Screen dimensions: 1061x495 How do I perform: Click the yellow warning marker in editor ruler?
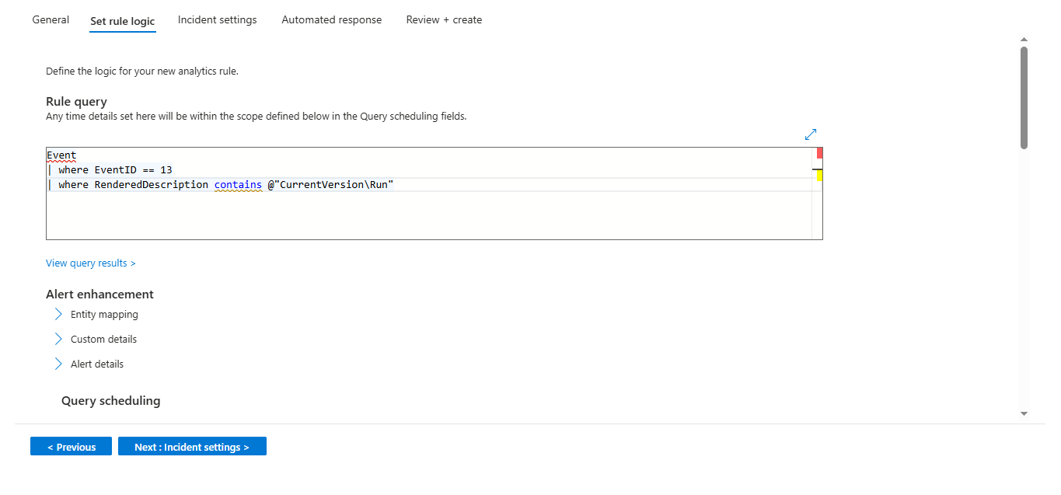(x=819, y=176)
